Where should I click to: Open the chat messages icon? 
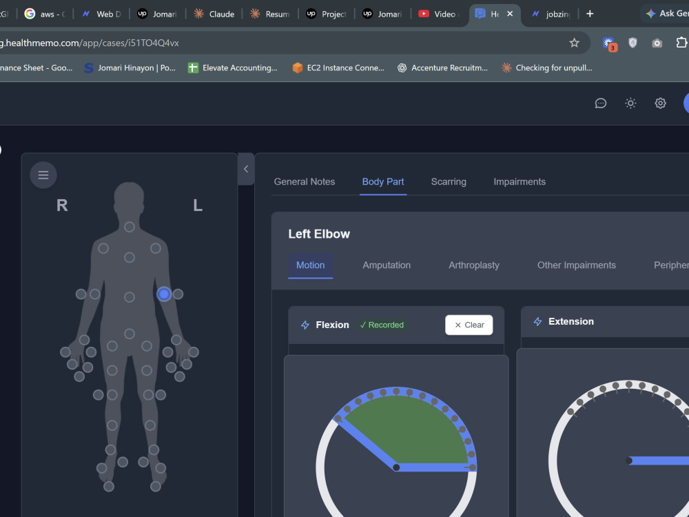coord(601,103)
